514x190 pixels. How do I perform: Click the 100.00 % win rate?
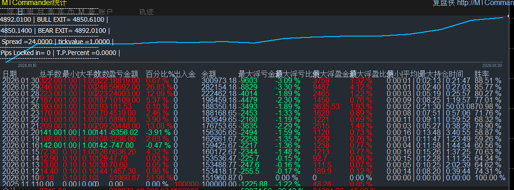(x=490, y=178)
